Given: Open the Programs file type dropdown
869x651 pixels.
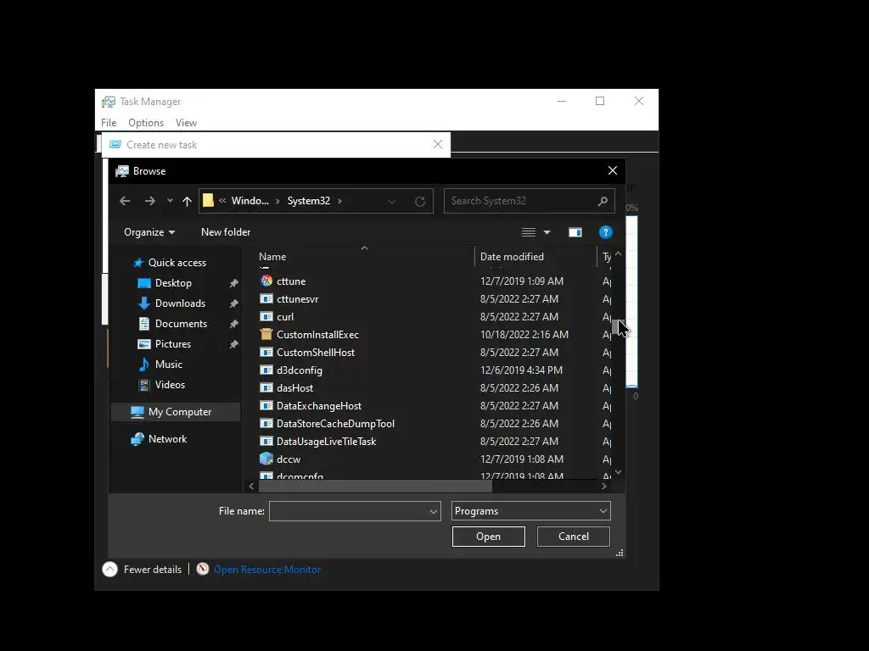Looking at the screenshot, I should [x=531, y=511].
